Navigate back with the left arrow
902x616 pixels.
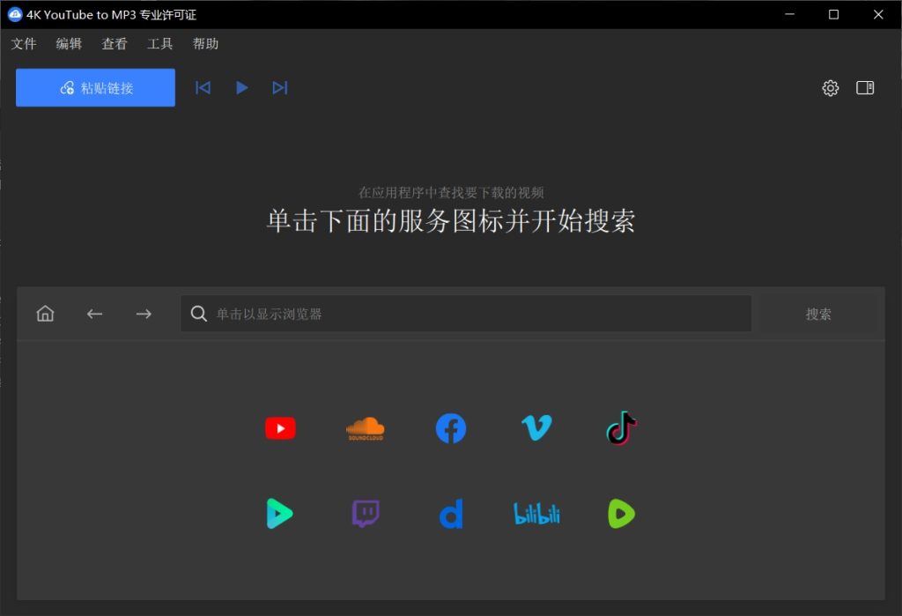(94, 314)
